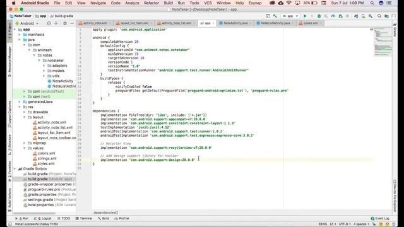
Task: Click the Collapse All icon in Project panel
Action: (x=56, y=23)
